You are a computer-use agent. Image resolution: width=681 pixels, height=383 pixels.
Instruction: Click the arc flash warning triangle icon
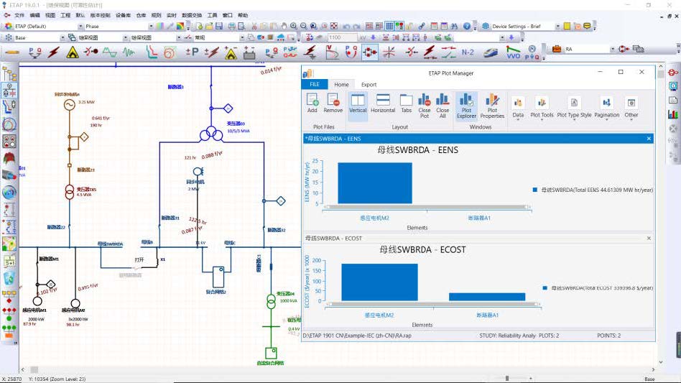(73, 52)
